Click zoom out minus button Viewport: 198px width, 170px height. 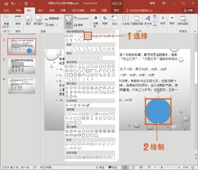click(x=155, y=167)
